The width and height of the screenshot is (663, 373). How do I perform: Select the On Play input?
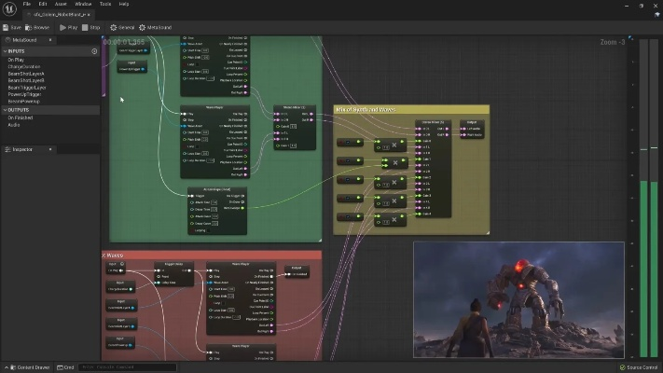pos(17,60)
